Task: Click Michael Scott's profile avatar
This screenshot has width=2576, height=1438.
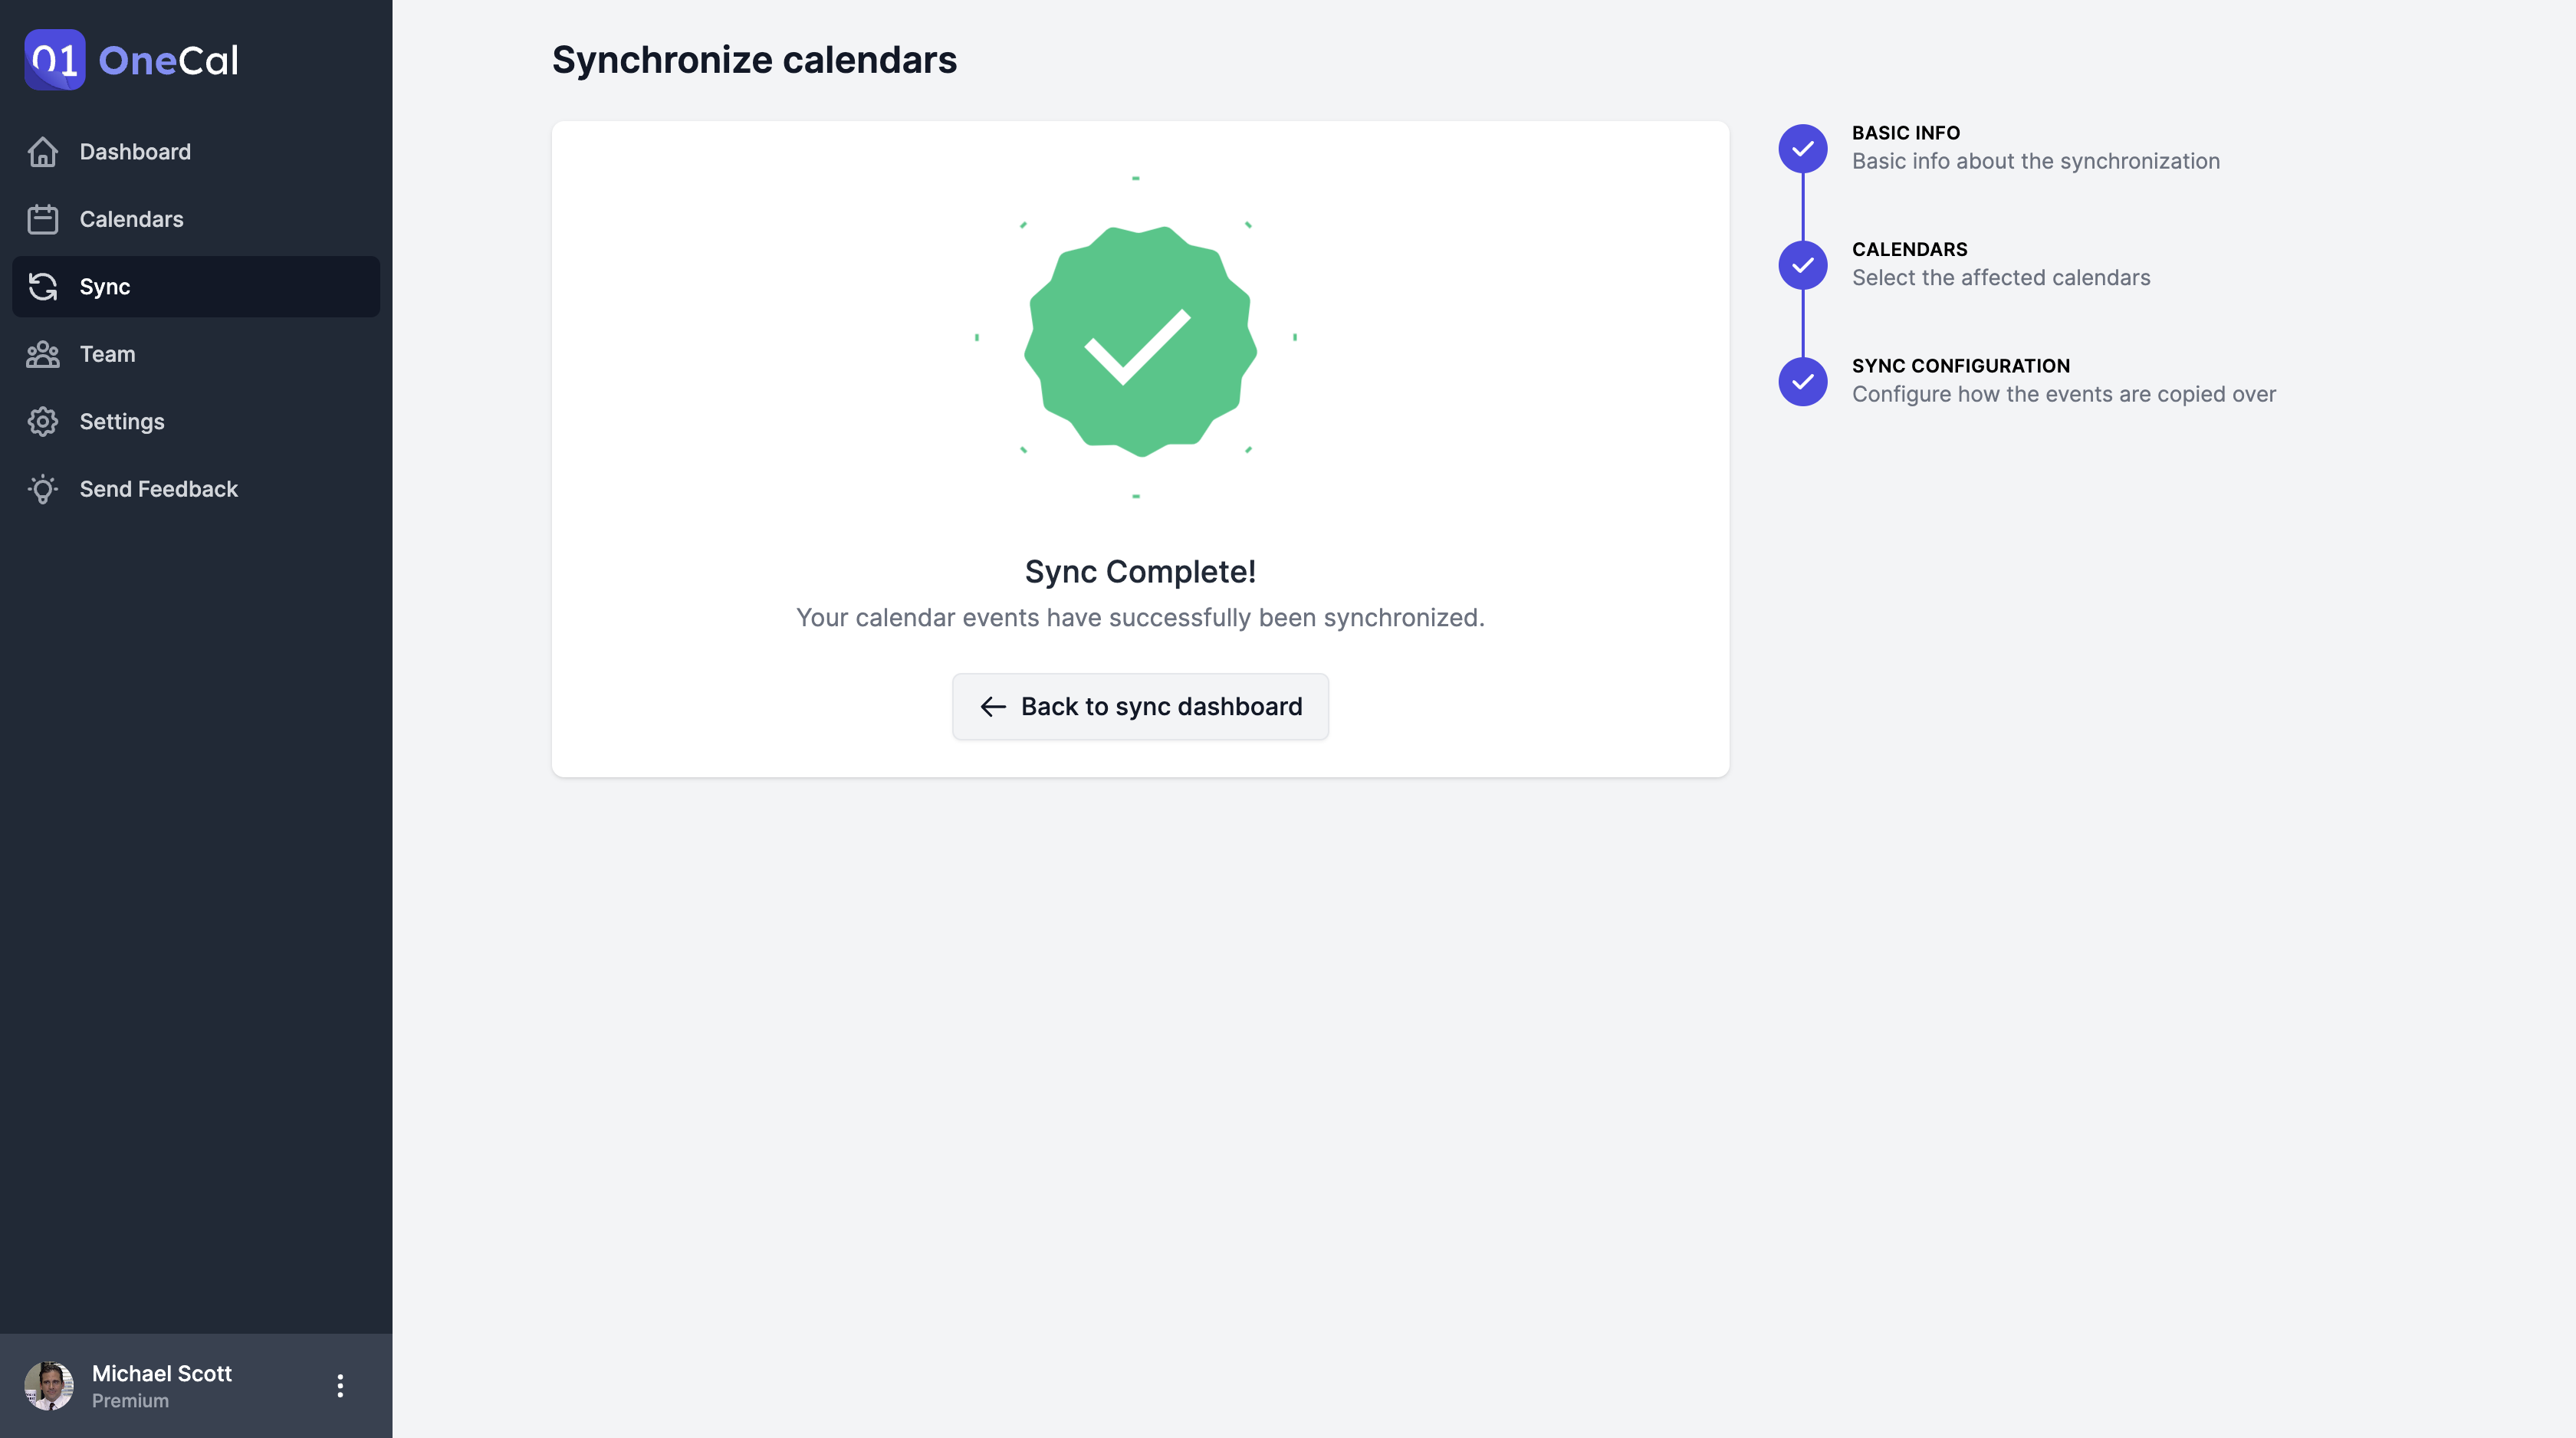Action: (49, 1385)
